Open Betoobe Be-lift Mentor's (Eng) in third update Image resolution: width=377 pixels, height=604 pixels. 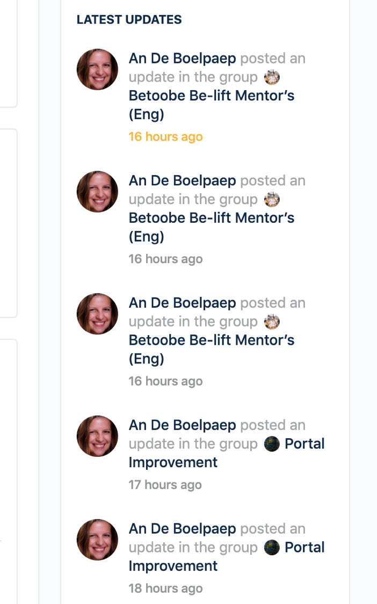pyautogui.click(x=211, y=350)
